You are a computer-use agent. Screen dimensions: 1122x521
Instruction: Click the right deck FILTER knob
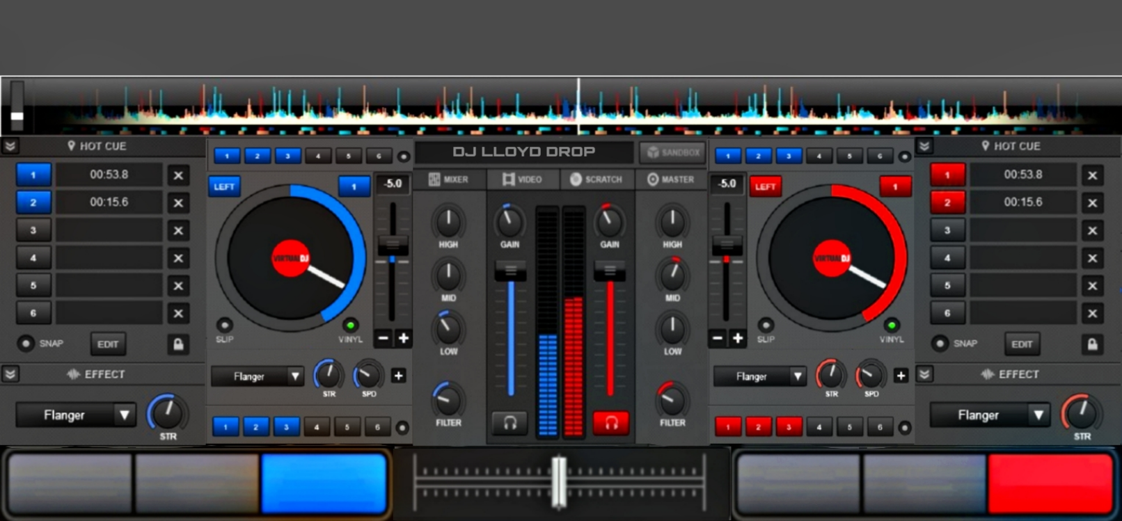pos(672,400)
